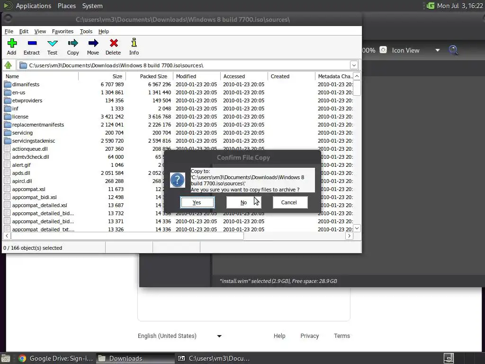Click vertical scrollbar up arrow

pos(357,76)
